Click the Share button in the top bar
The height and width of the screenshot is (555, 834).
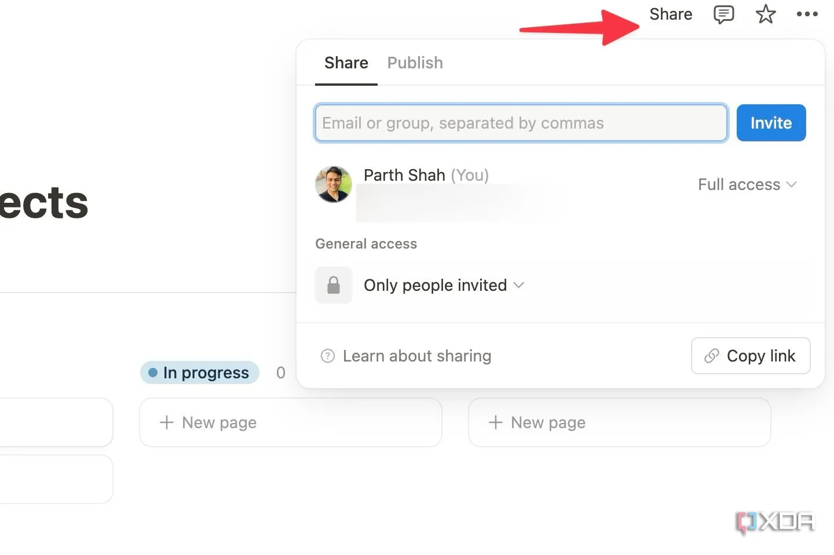[671, 14]
